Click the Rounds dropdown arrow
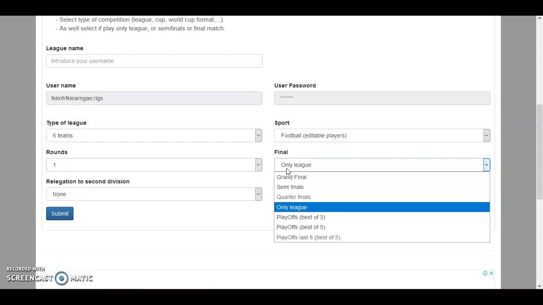543x305 pixels. (258, 165)
